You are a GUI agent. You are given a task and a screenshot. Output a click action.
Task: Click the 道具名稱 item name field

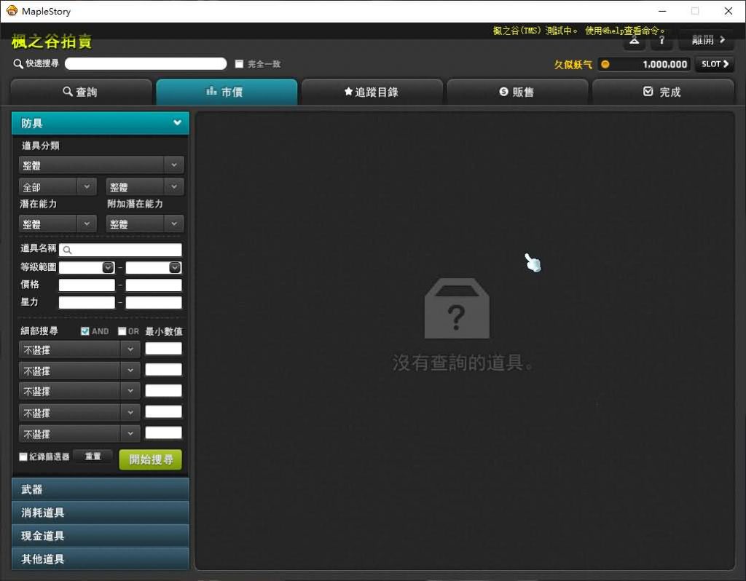tap(120, 250)
